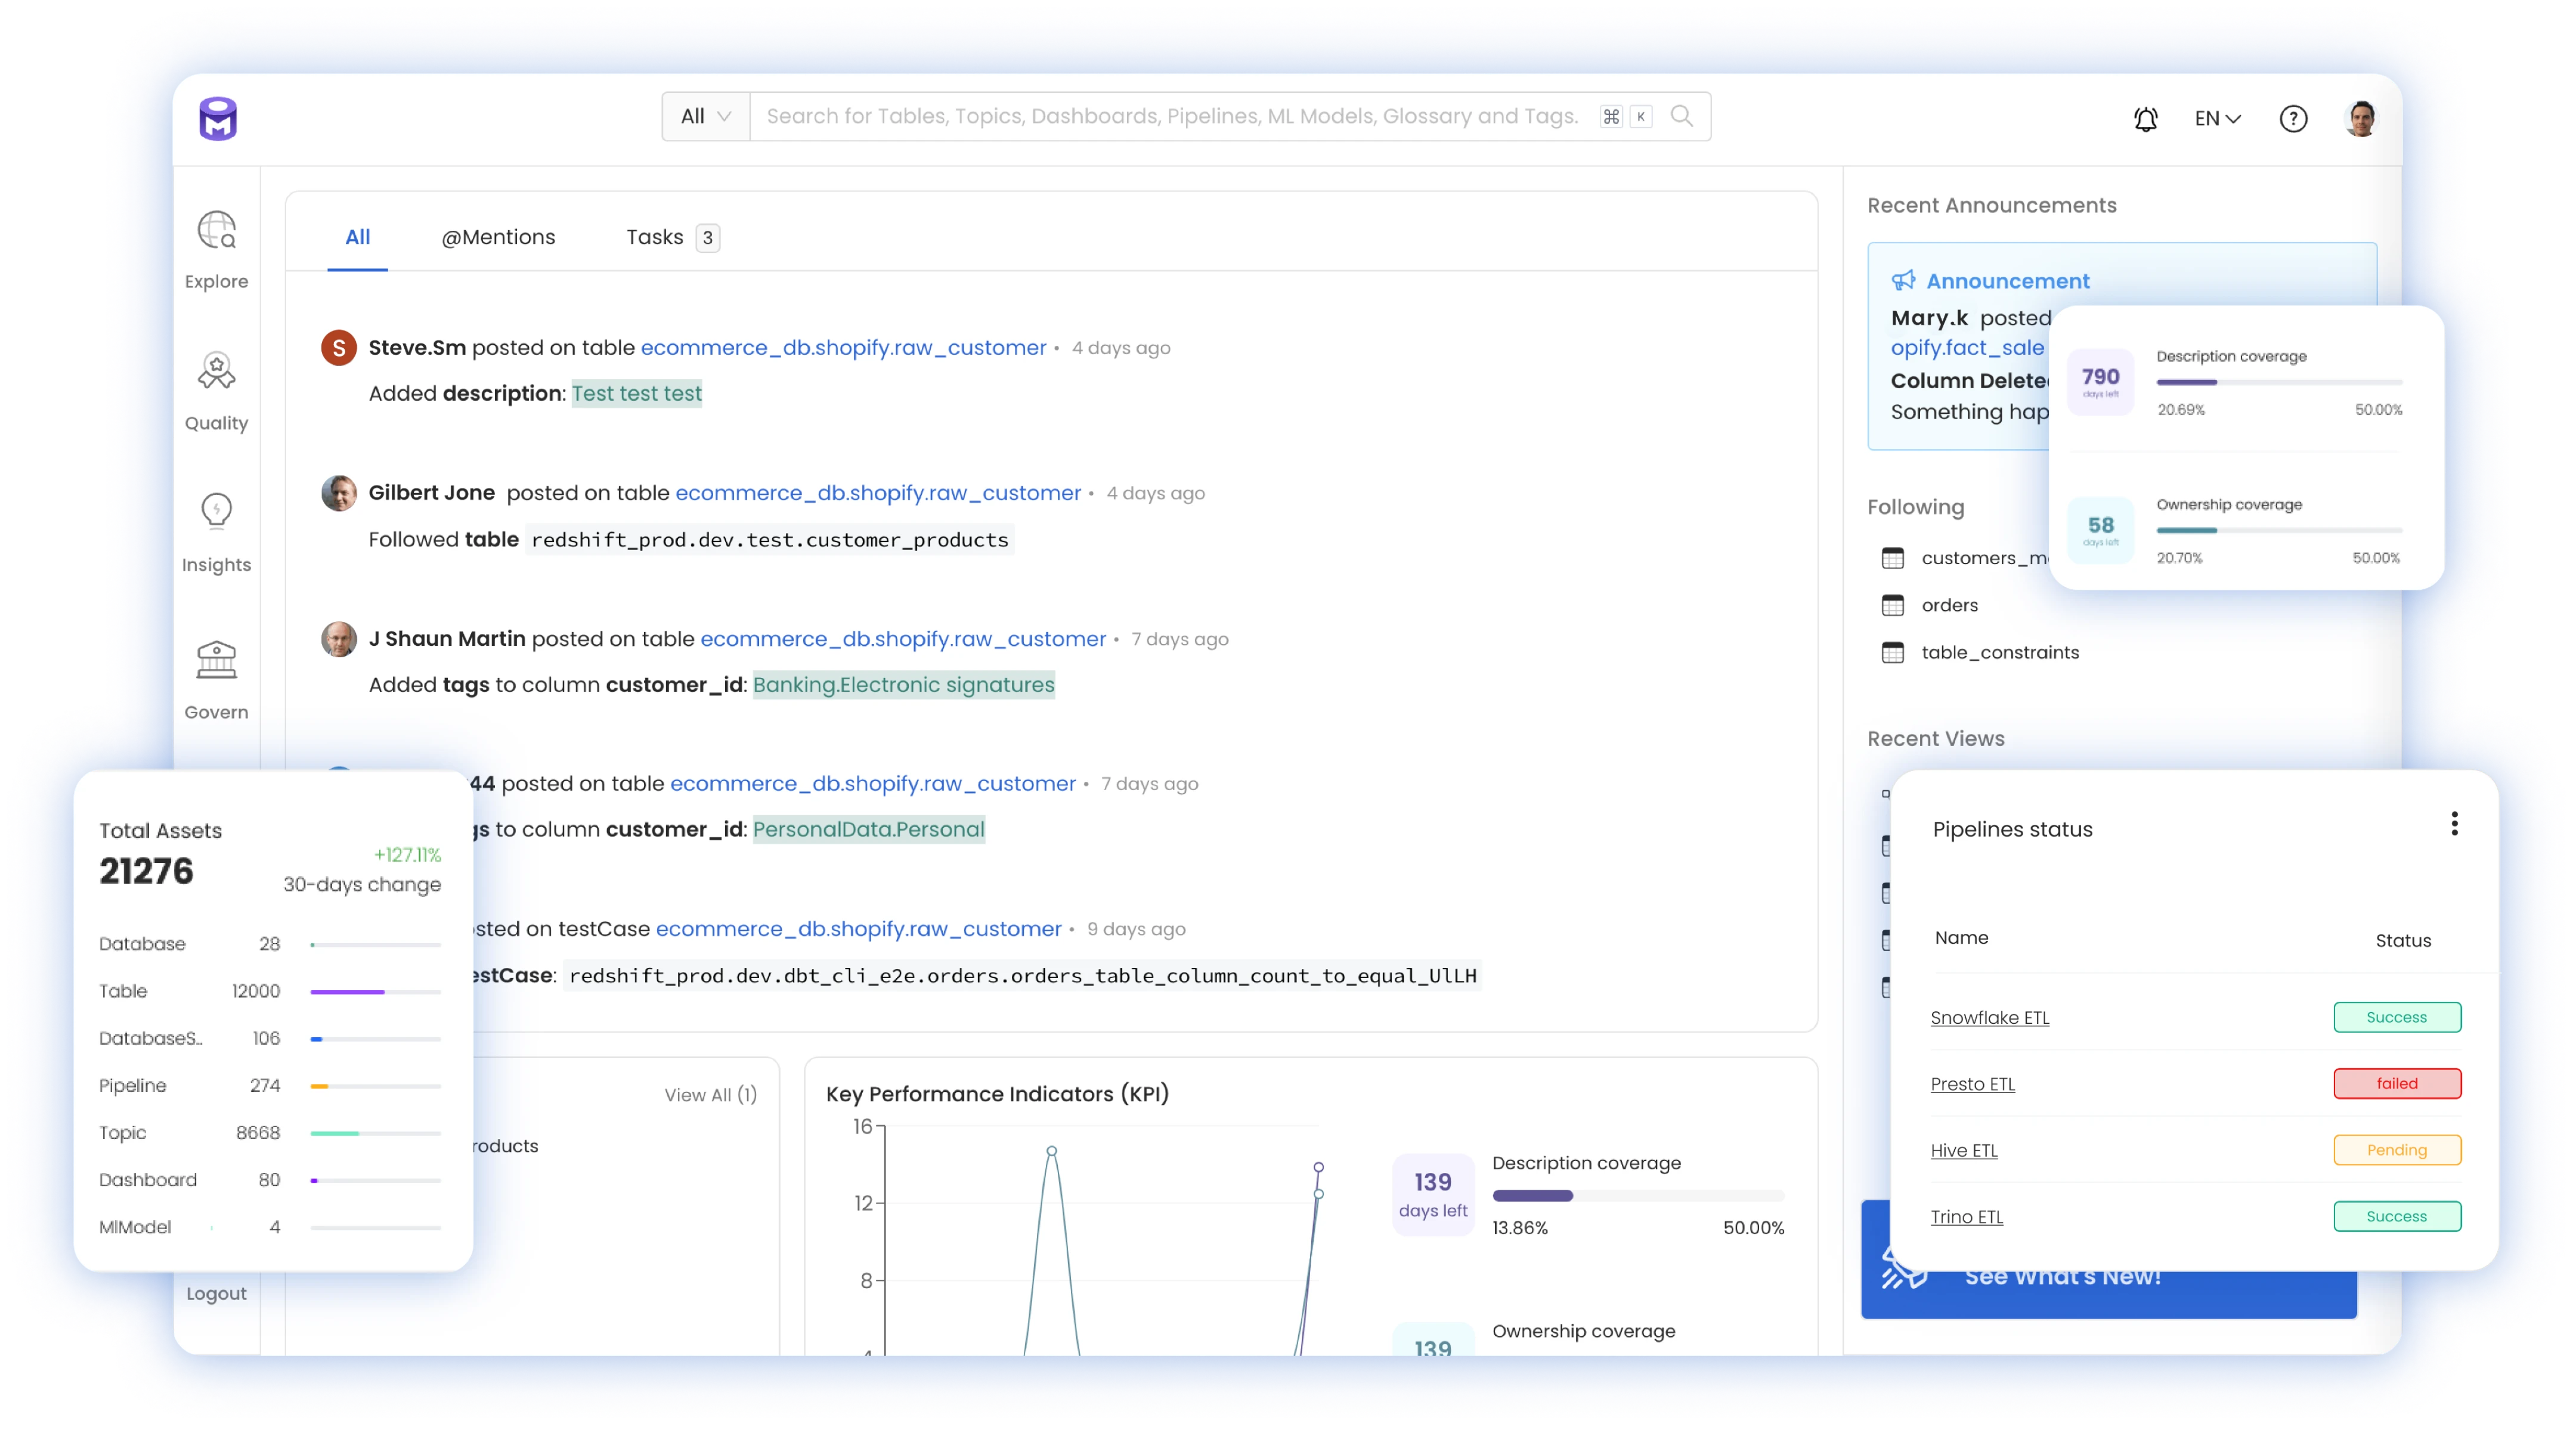The image size is (2576, 1430).
Task: Click the Banking.Electronic signatures tag
Action: [903, 684]
